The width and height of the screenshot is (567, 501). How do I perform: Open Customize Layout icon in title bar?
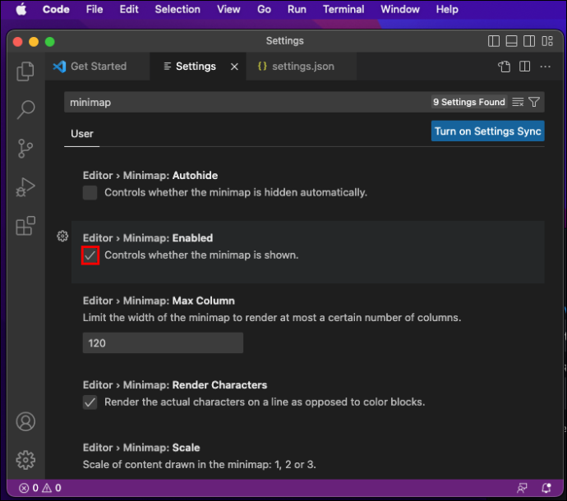coord(547,41)
